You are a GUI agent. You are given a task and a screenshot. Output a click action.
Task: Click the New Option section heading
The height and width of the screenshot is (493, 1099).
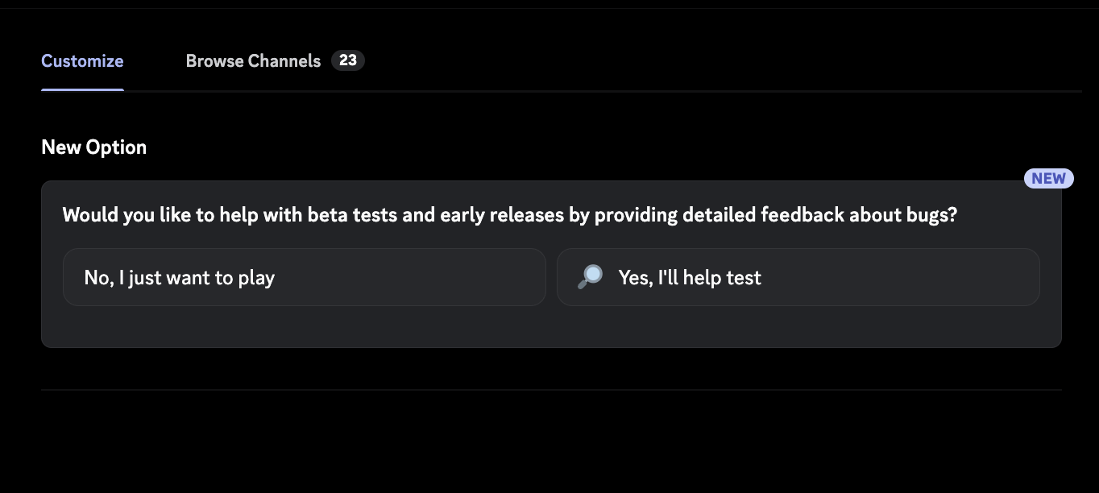[x=93, y=147]
